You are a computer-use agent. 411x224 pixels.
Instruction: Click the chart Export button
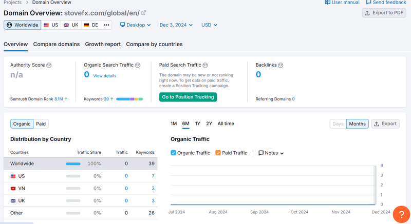tap(385, 124)
